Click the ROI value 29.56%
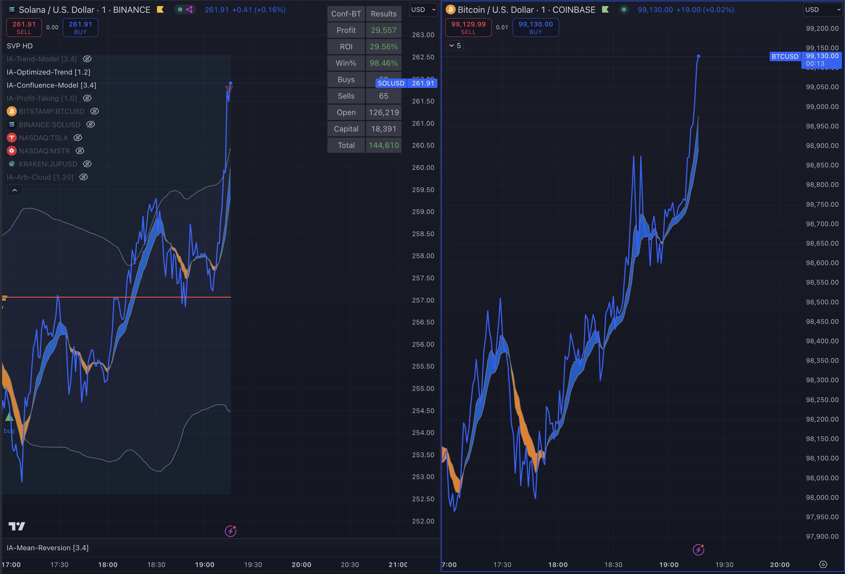 [x=383, y=47]
